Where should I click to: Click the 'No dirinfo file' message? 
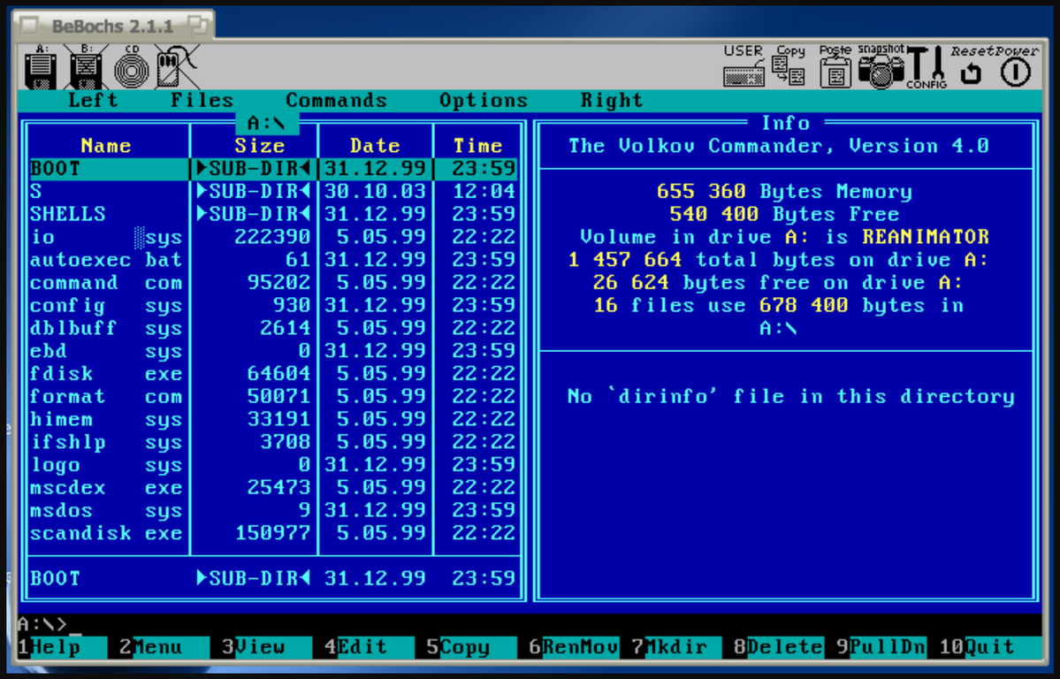point(791,396)
